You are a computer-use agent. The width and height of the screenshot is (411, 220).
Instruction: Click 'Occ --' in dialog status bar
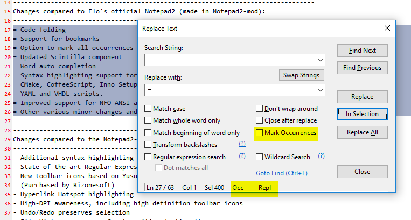[241, 188]
